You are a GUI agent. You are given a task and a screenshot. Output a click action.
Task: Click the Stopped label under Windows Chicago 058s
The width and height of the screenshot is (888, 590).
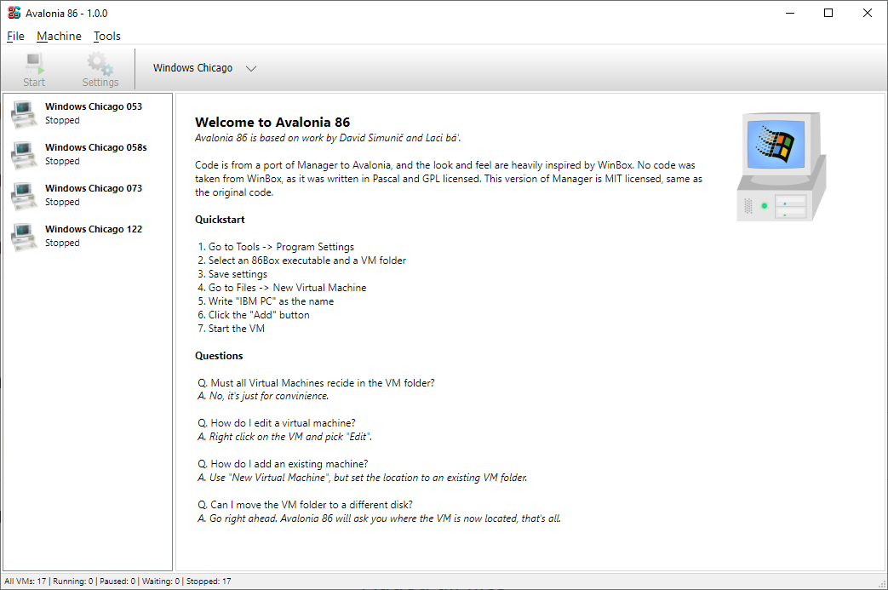61,161
